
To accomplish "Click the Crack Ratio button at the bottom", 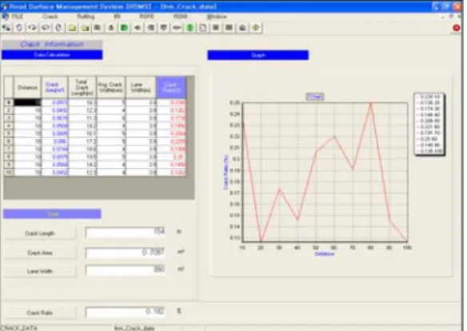I will [40, 313].
